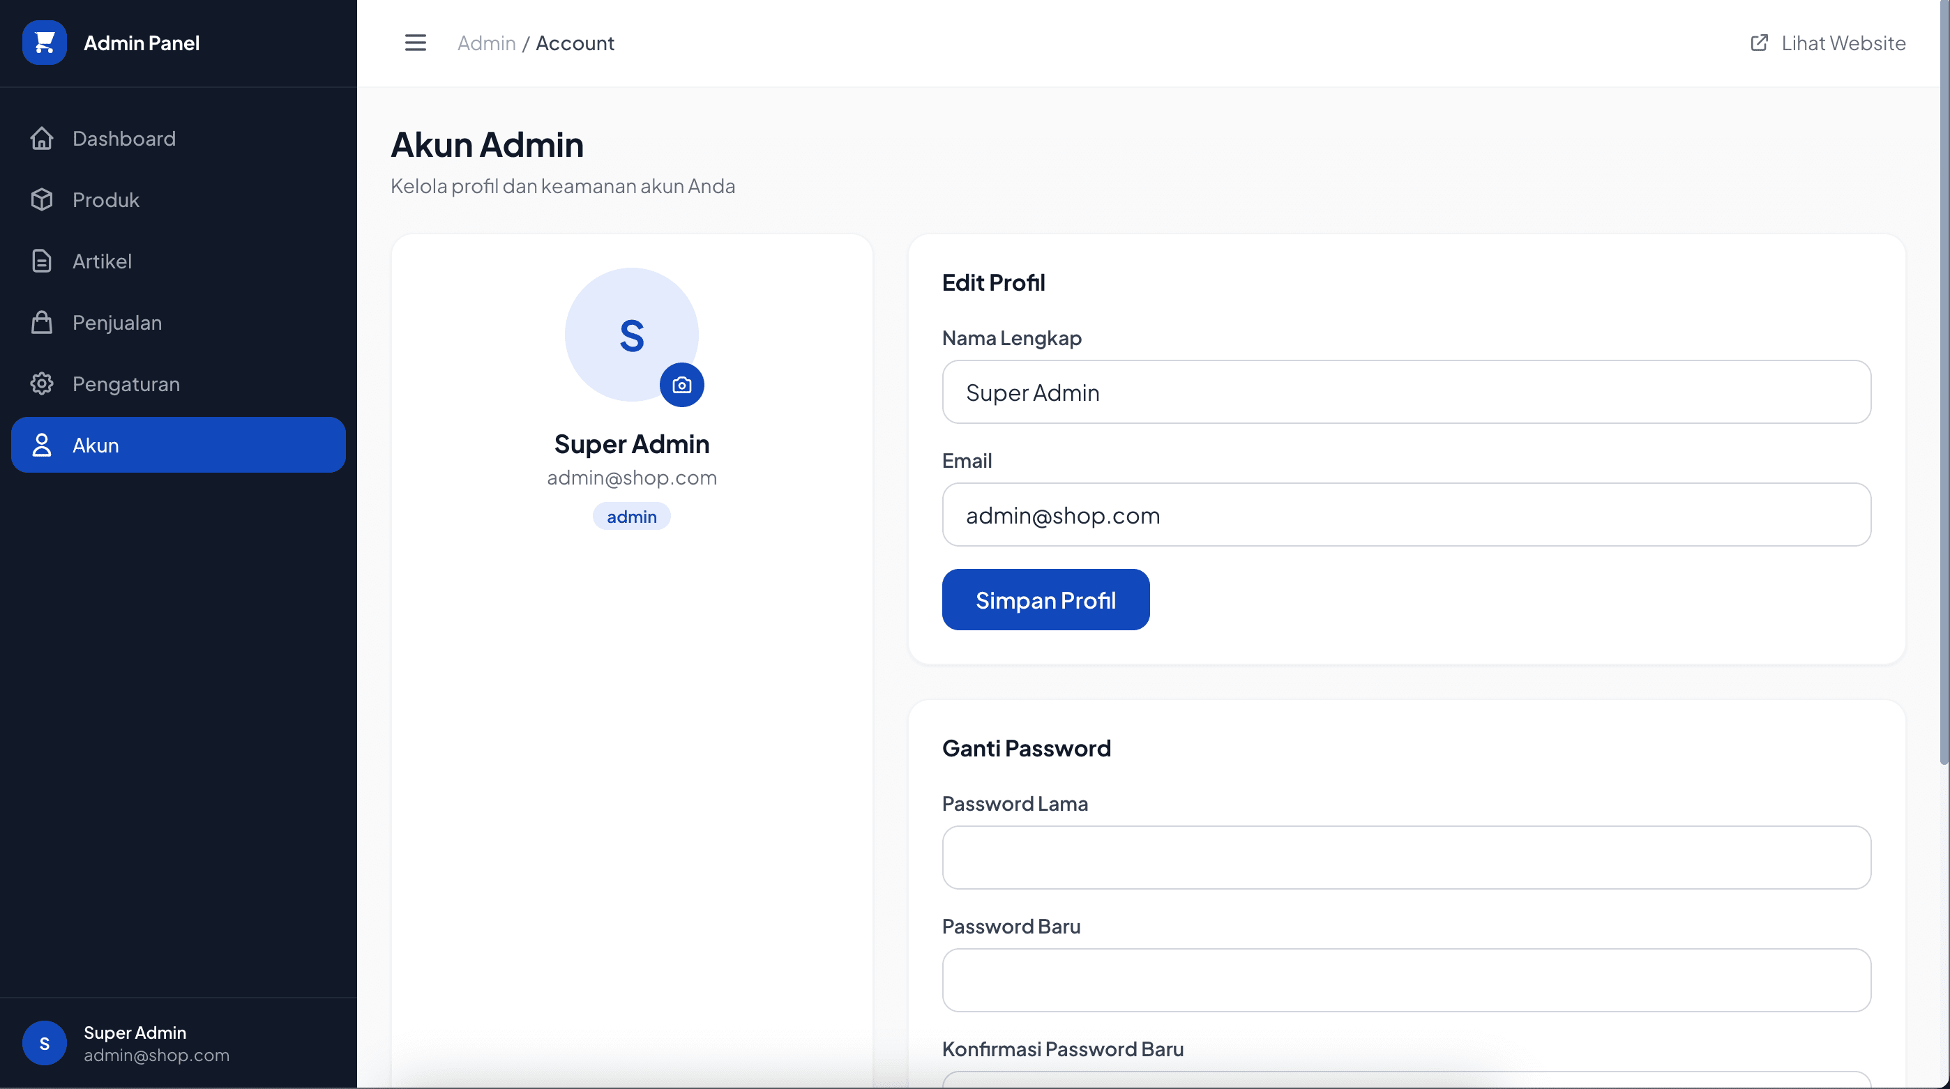Click the camera icon on avatar
The height and width of the screenshot is (1089, 1950).
click(x=681, y=386)
